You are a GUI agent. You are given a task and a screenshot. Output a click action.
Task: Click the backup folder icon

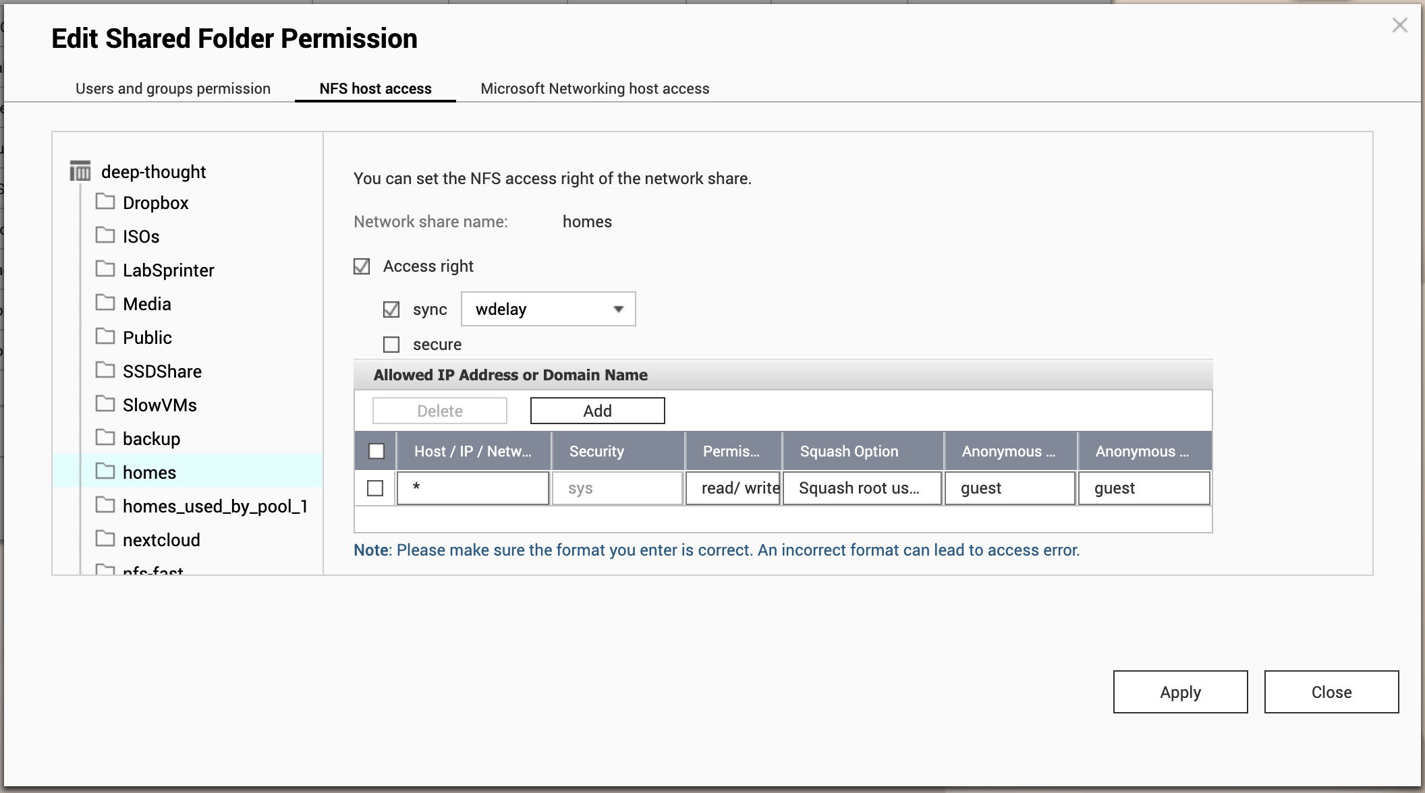pos(105,438)
